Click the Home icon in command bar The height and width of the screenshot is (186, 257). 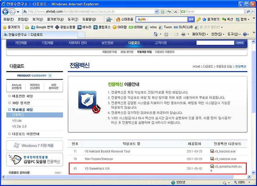[156, 34]
